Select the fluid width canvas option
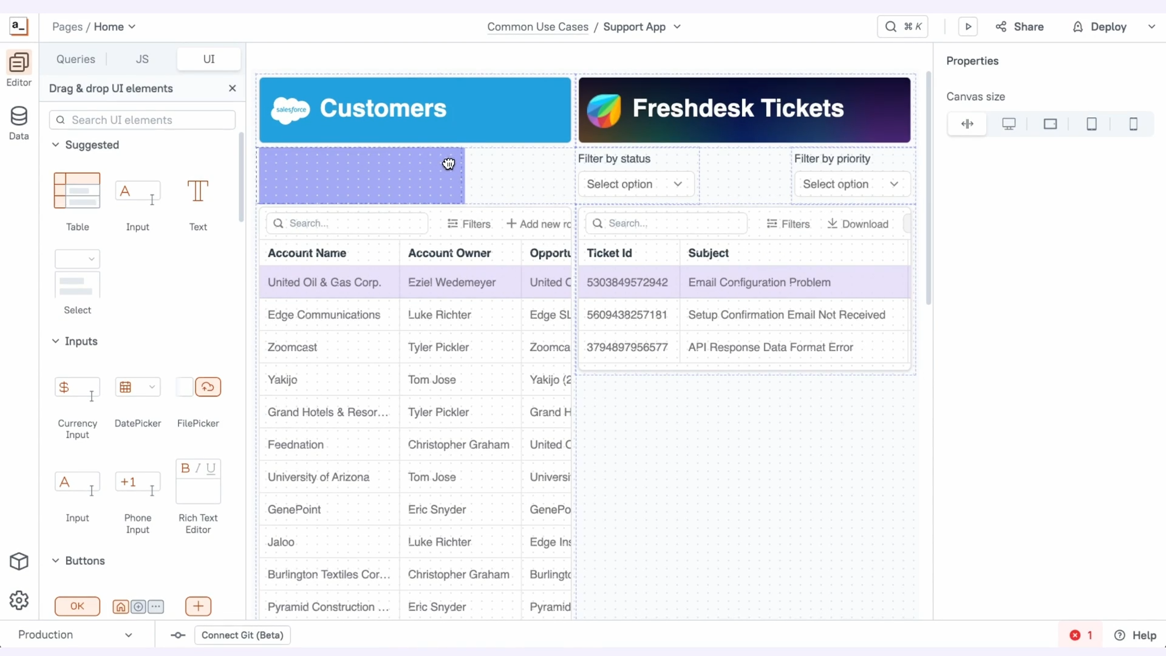Screen dimensions: 1166x656 point(967,124)
